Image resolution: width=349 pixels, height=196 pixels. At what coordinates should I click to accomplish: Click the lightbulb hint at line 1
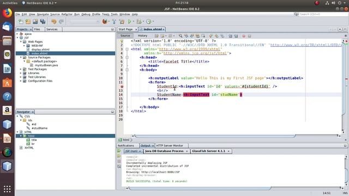click(x=122, y=41)
